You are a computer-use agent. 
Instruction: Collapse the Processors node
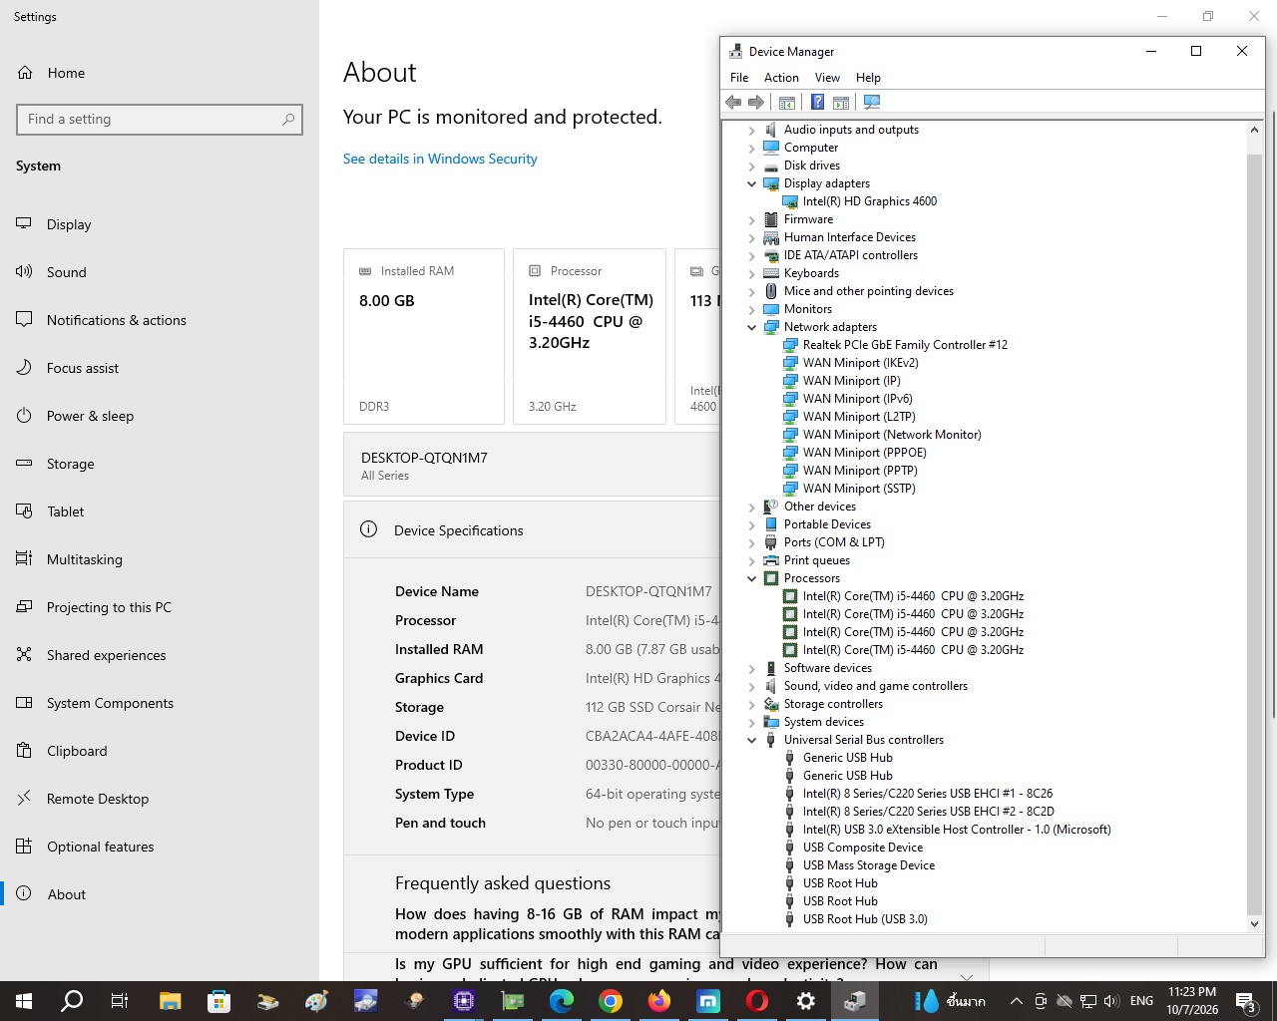pos(752,578)
